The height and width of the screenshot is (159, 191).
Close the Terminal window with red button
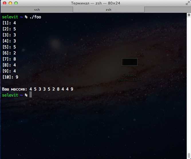click(x=5, y=3)
